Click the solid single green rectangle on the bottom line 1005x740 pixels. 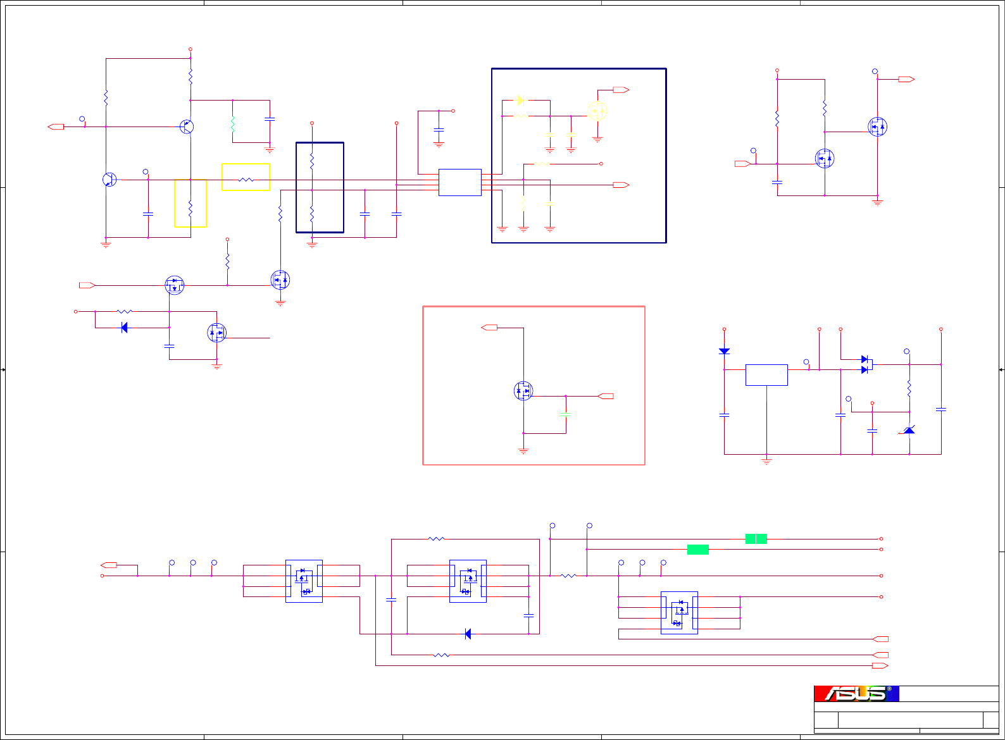coord(698,550)
